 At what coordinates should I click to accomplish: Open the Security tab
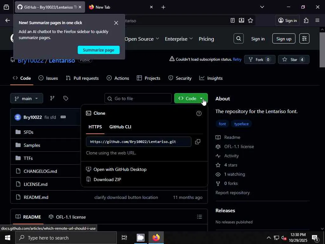[x=180, y=78]
